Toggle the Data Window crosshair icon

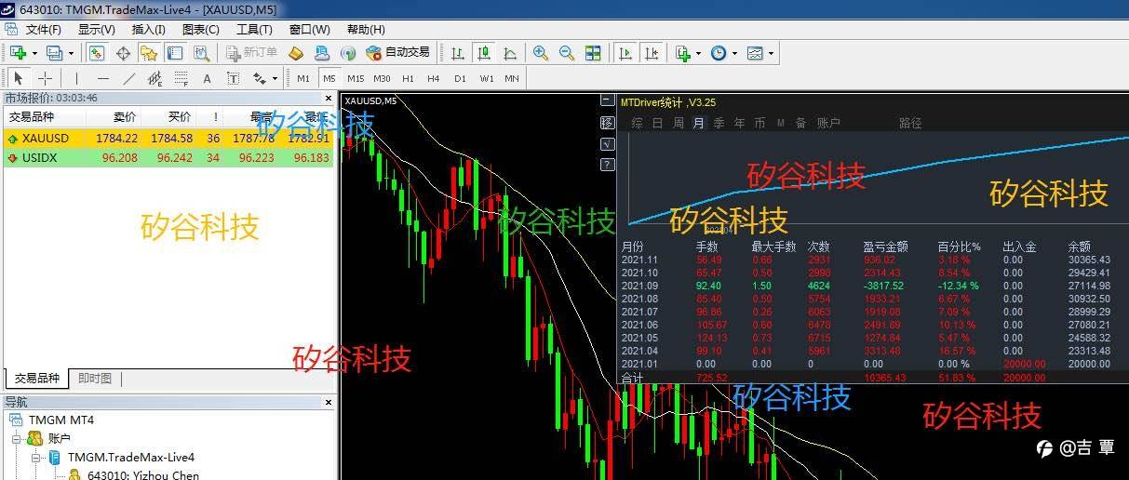point(123,53)
